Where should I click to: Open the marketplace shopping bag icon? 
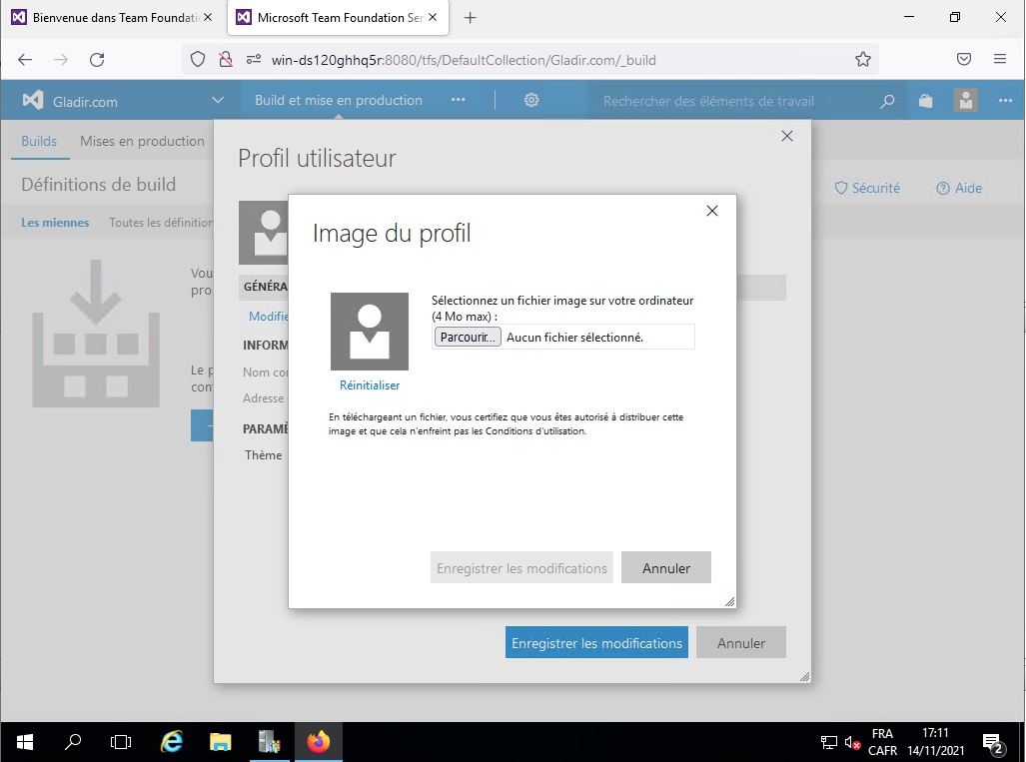(926, 101)
